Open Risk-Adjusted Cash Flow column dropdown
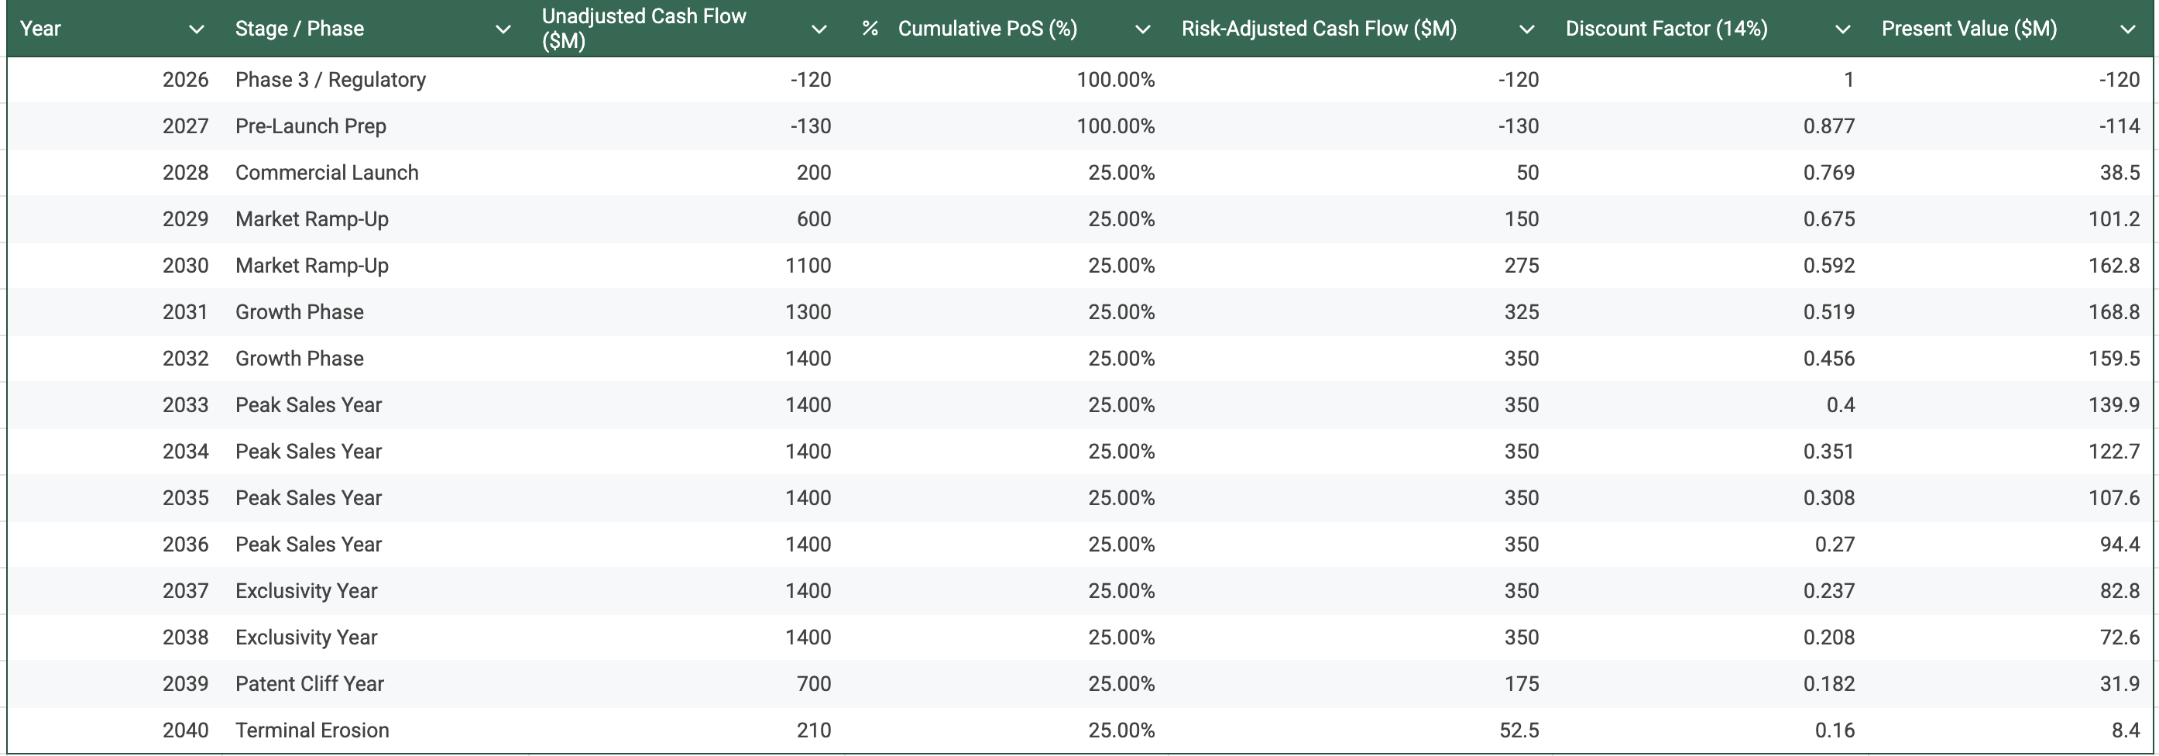The width and height of the screenshot is (2159, 756). click(1527, 29)
